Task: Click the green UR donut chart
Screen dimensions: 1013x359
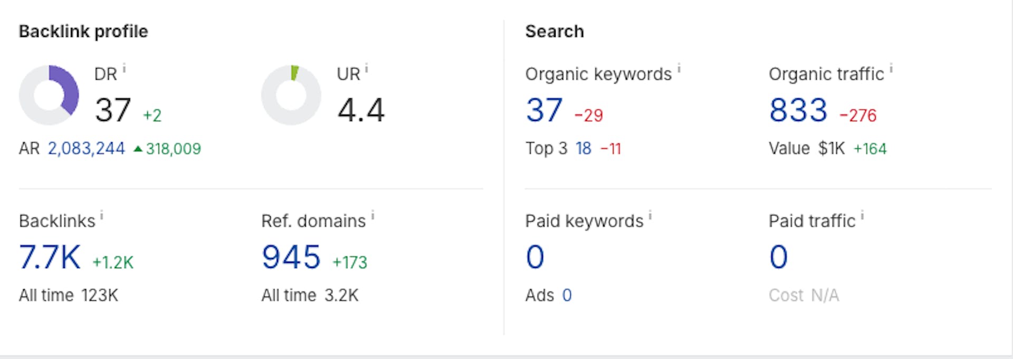Action: [291, 95]
